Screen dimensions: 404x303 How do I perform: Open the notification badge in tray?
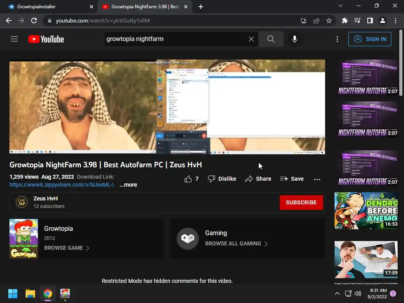[x=393, y=294]
